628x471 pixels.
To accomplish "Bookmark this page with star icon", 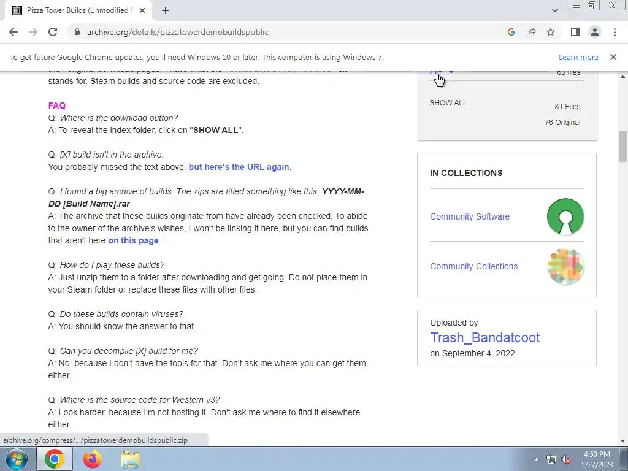I will [551, 32].
